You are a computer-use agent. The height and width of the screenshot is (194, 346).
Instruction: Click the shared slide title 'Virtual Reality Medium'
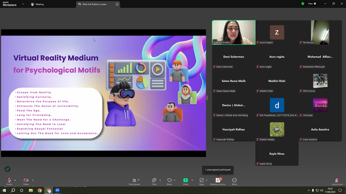56,58
